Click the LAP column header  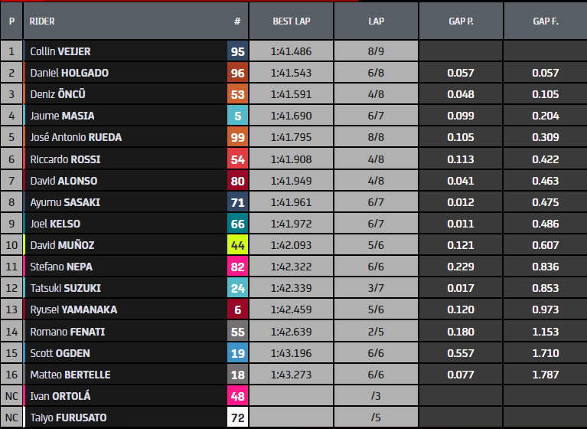pos(376,21)
